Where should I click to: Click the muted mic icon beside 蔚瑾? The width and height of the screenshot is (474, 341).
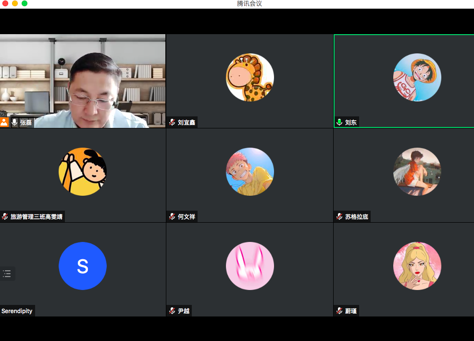(x=339, y=311)
